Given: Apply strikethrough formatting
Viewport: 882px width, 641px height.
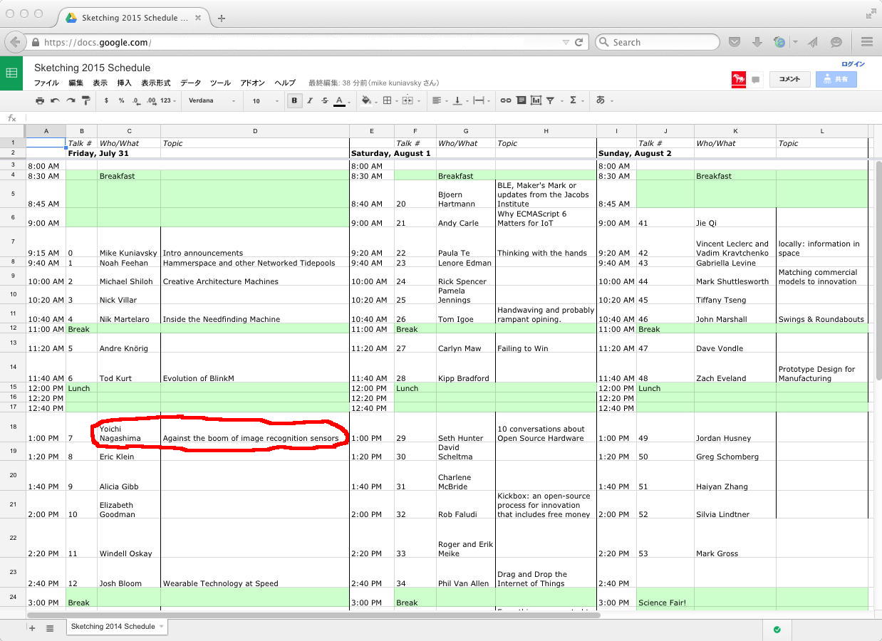Looking at the screenshot, I should (325, 101).
